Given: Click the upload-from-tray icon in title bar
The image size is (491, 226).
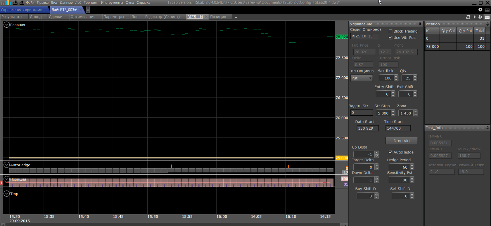Looking at the screenshot, I should point(22,3).
